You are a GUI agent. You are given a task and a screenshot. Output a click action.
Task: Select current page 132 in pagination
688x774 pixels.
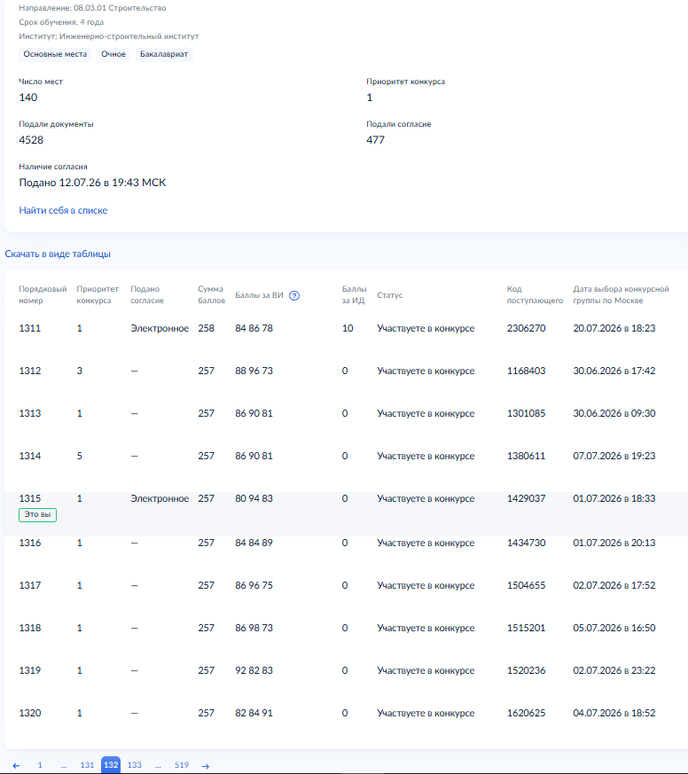(111, 765)
